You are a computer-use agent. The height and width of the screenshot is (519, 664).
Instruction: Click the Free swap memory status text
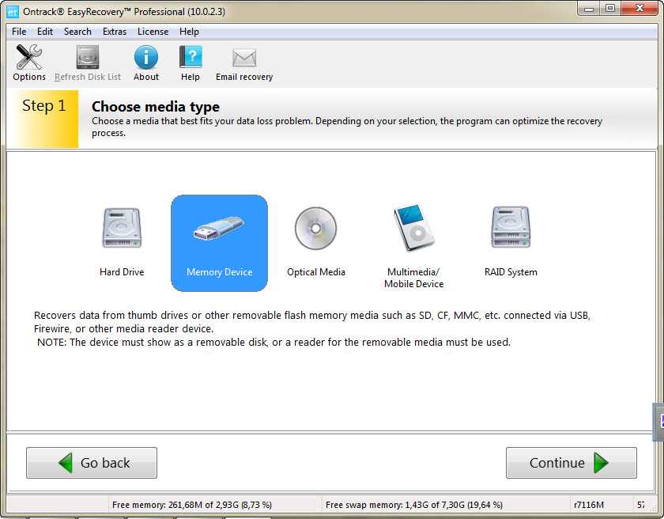(x=414, y=505)
